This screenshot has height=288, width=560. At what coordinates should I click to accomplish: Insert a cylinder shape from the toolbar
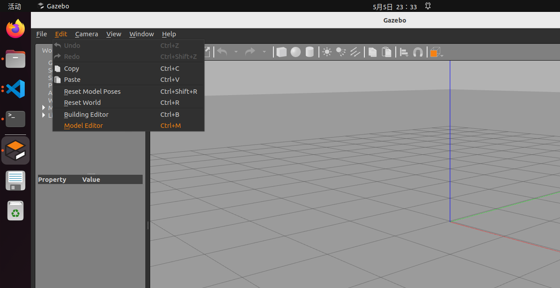(x=310, y=52)
